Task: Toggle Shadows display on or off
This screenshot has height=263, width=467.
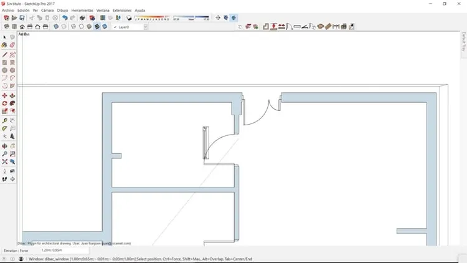Action: (x=129, y=18)
